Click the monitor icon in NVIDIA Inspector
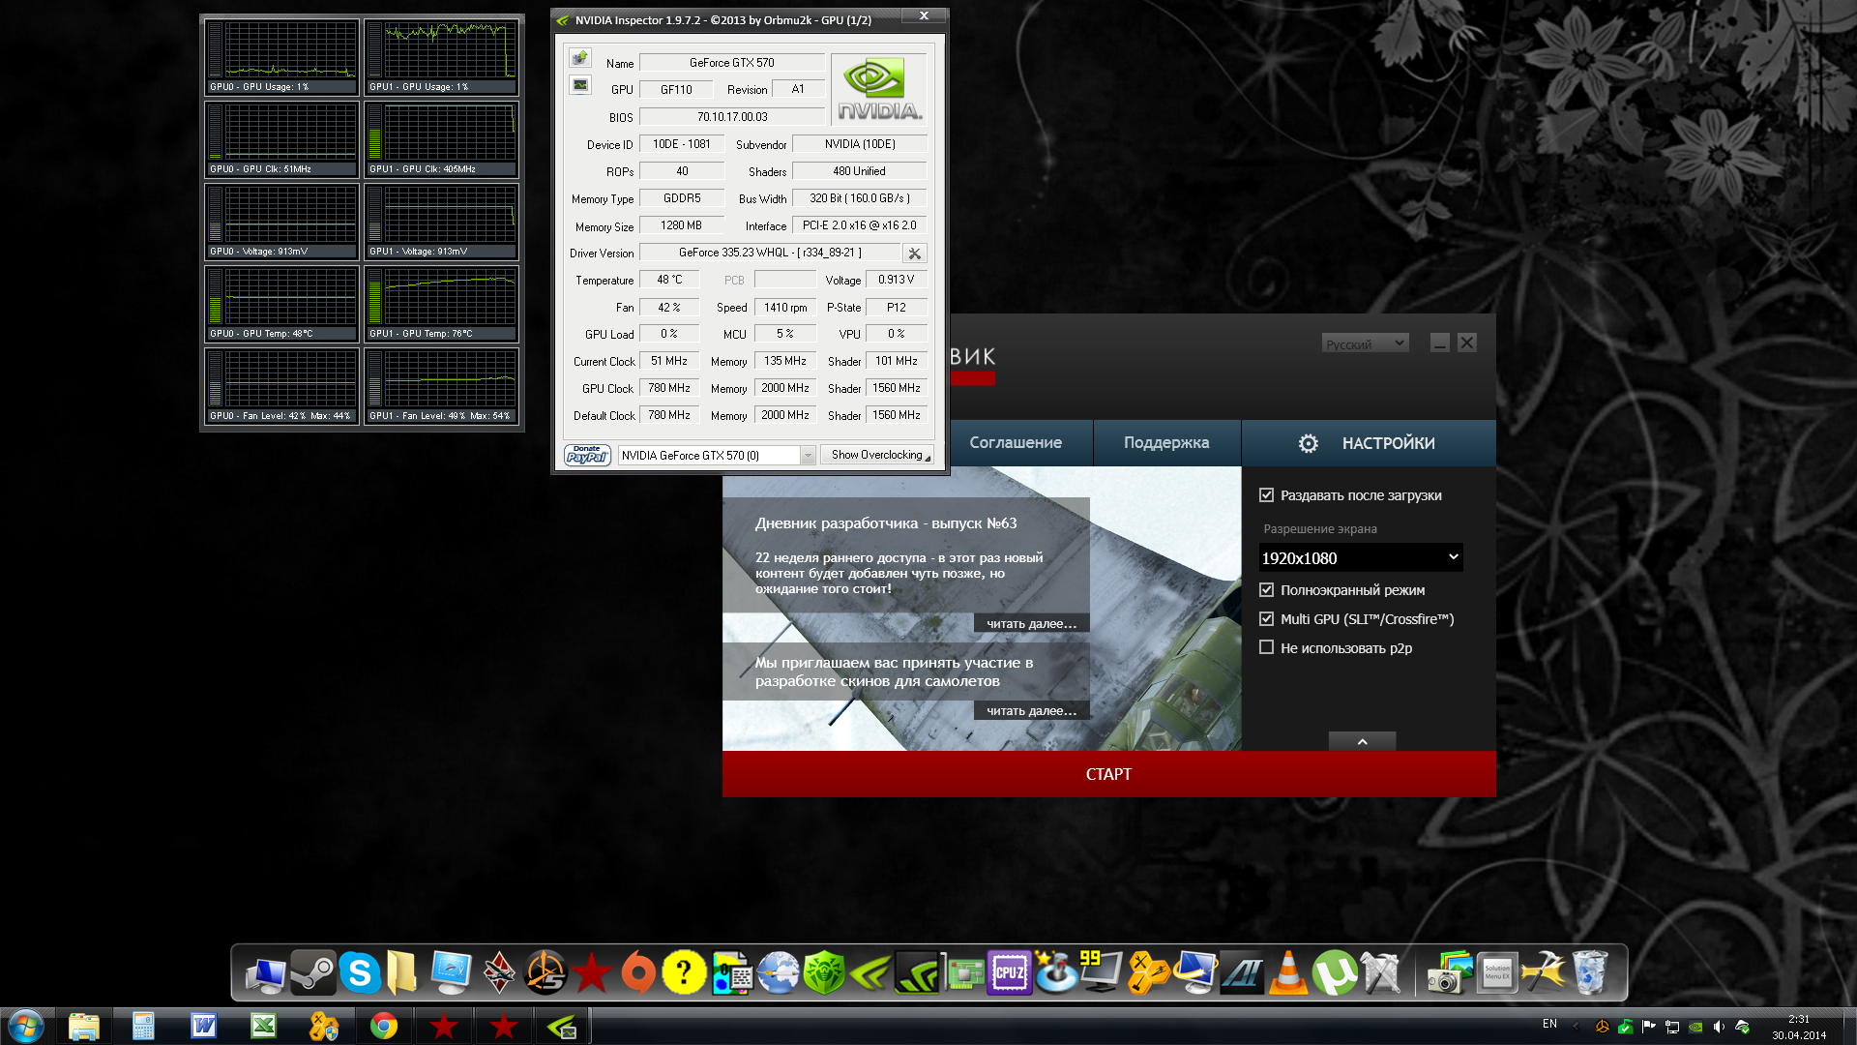The width and height of the screenshot is (1857, 1045). [579, 85]
